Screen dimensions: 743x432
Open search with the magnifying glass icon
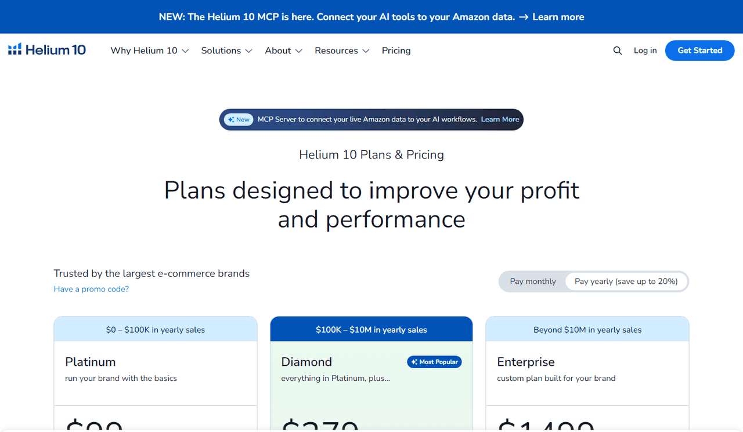pyautogui.click(x=617, y=51)
